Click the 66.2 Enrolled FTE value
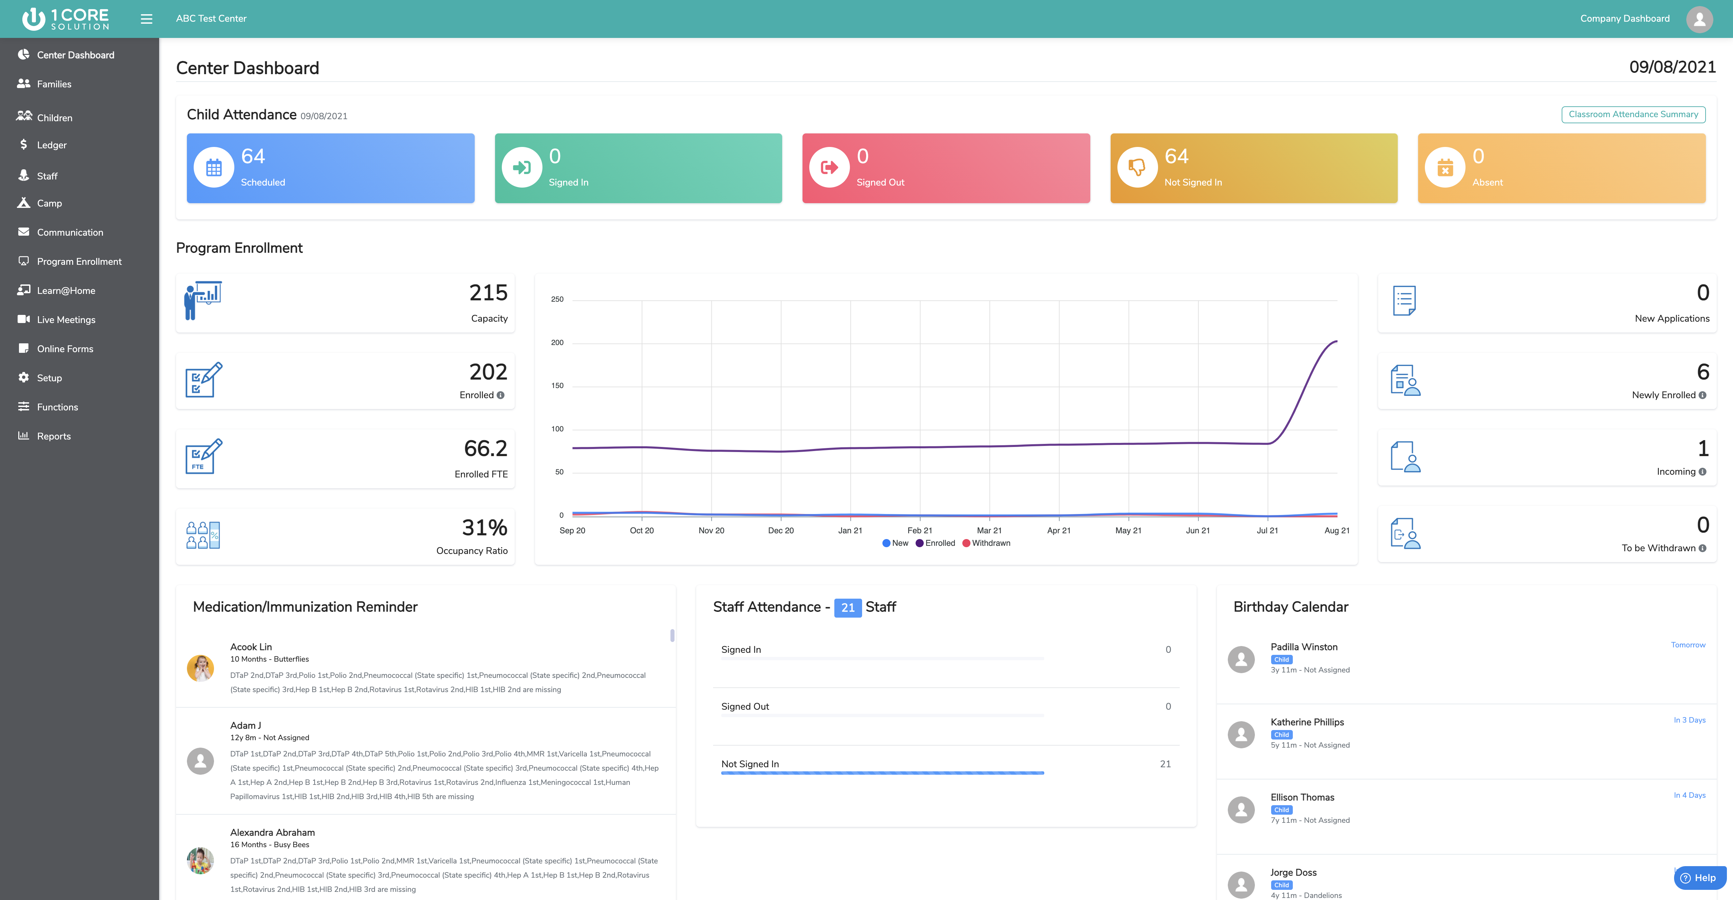 coord(486,448)
